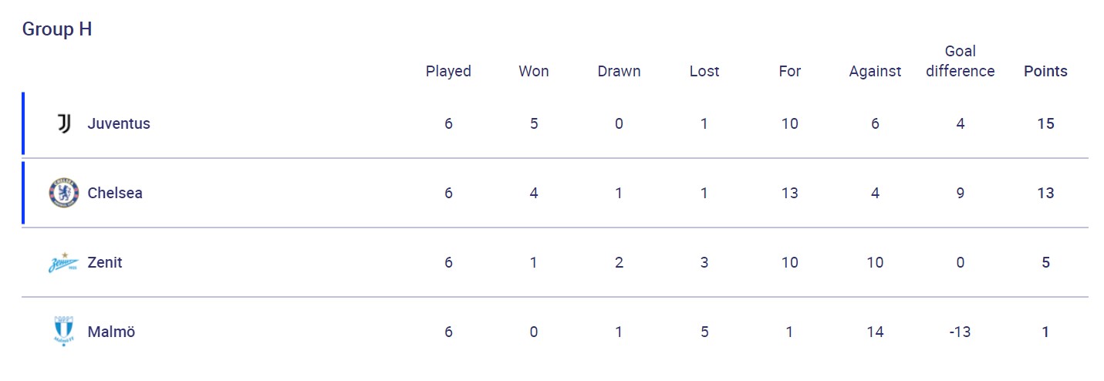The height and width of the screenshot is (381, 1104).
Task: Click the Goal difference column header
Action: point(961,62)
